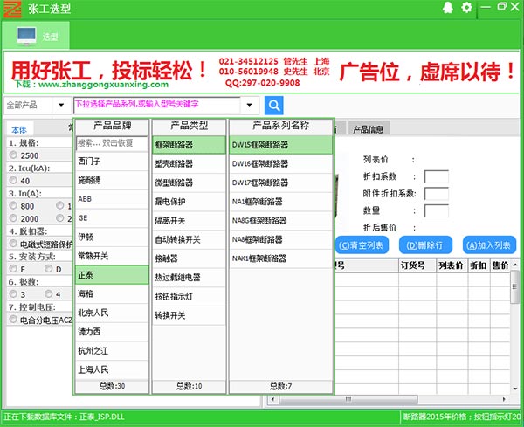The height and width of the screenshot is (427, 524).
Task: Select 电合分电压 control voltage radio
Action: (x=13, y=319)
